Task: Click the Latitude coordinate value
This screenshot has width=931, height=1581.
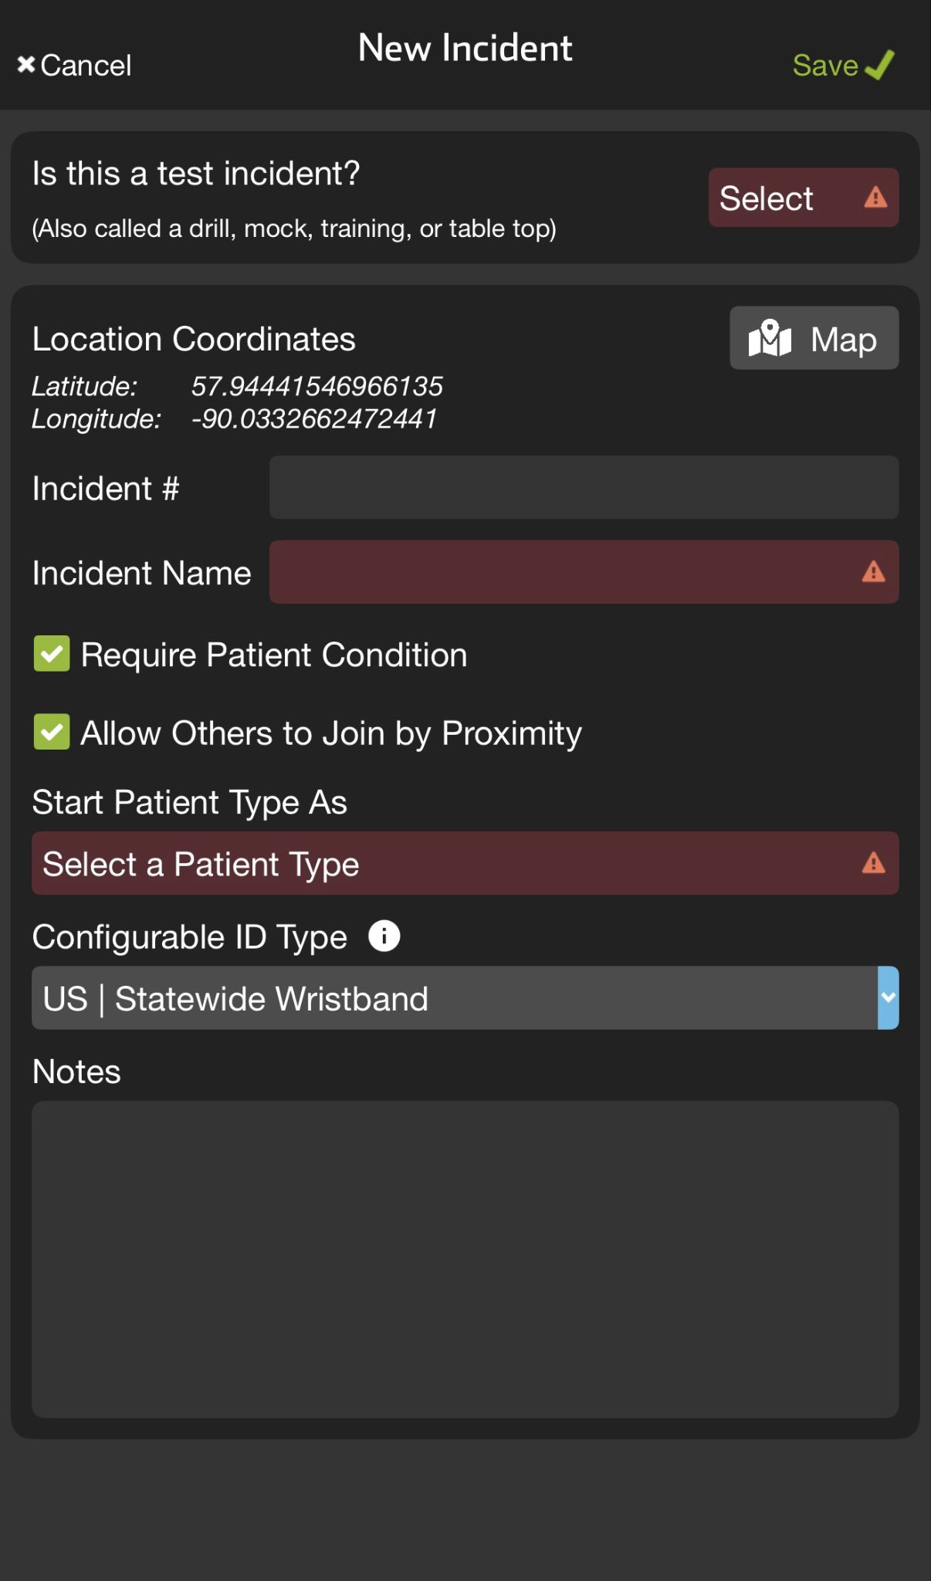Action: [x=317, y=386]
